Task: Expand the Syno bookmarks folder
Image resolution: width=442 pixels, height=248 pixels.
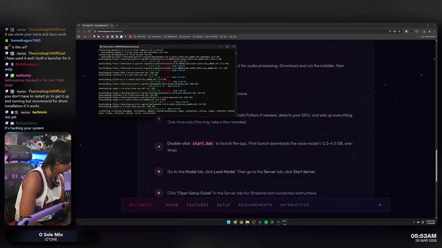Action: 233,37
